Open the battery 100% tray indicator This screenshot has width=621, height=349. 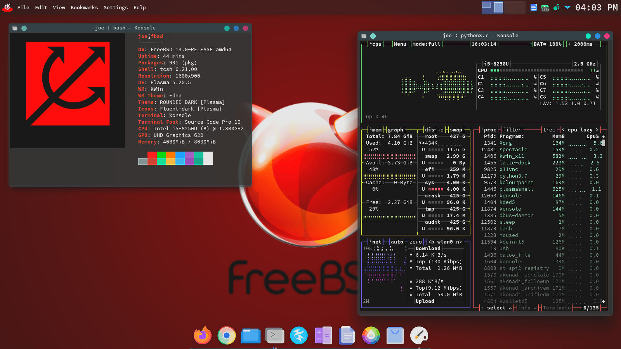coord(545,7)
